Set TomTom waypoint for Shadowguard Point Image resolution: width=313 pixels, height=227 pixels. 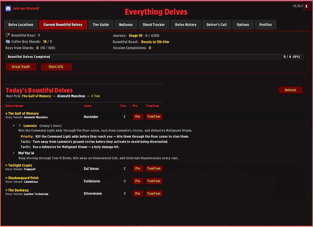coord(154,181)
